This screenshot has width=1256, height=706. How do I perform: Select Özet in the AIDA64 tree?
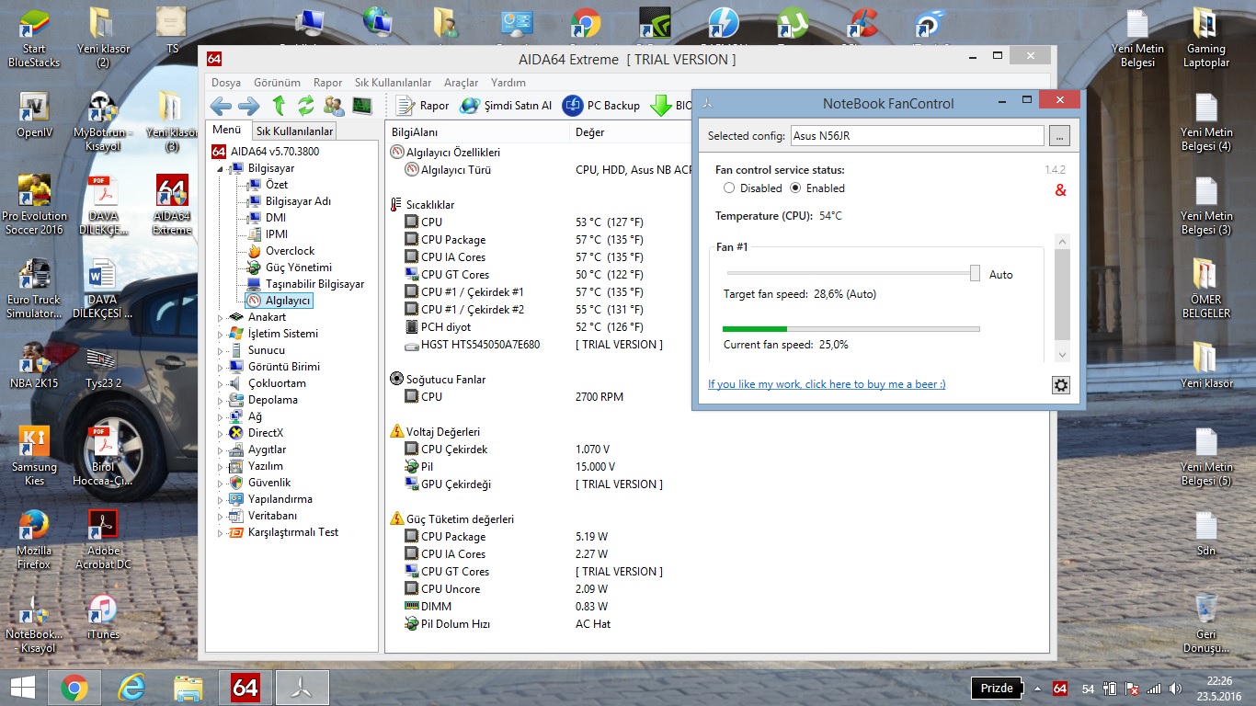[x=277, y=185]
